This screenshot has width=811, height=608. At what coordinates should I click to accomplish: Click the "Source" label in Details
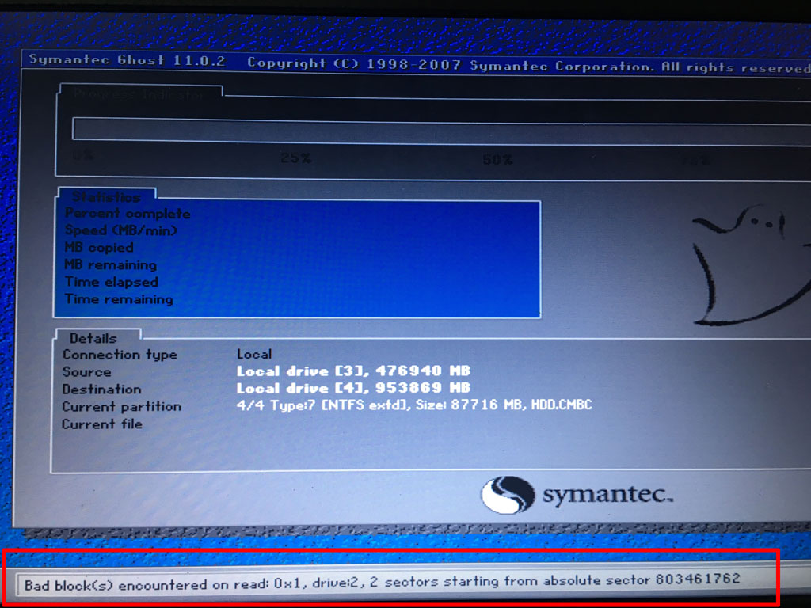point(86,372)
